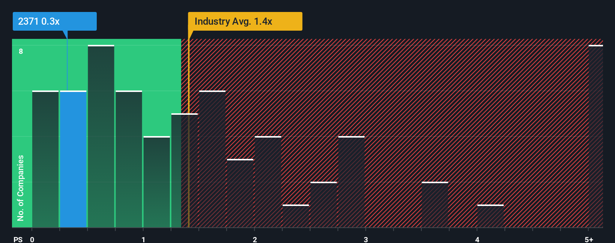
Task: Click the y-axis value 8
Action: [x=21, y=51]
